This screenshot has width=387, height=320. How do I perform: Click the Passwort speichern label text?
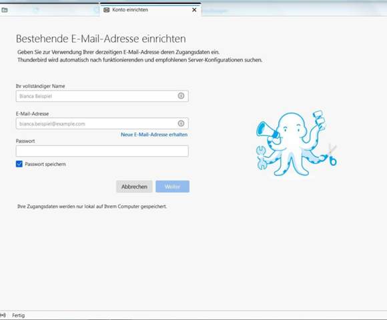[45, 164]
